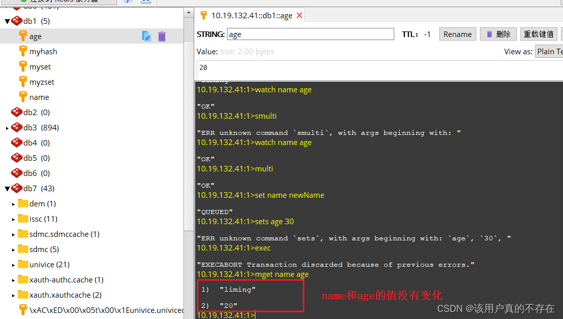
Task: Expand the xauth.xauthcache (2) folder
Action: click(x=13, y=295)
